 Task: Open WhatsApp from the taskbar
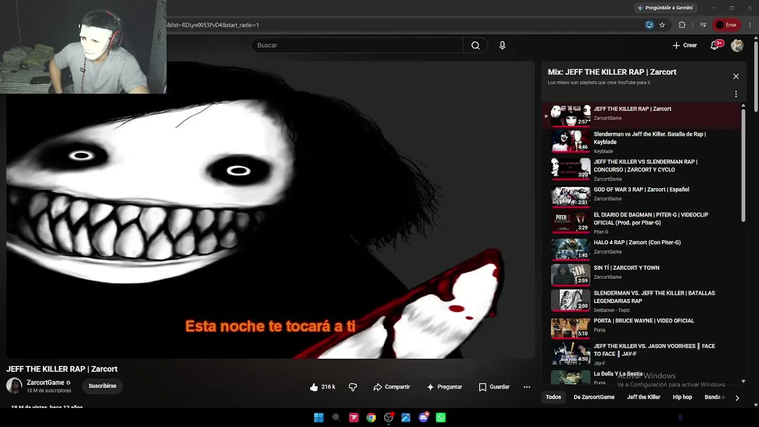tap(441, 418)
